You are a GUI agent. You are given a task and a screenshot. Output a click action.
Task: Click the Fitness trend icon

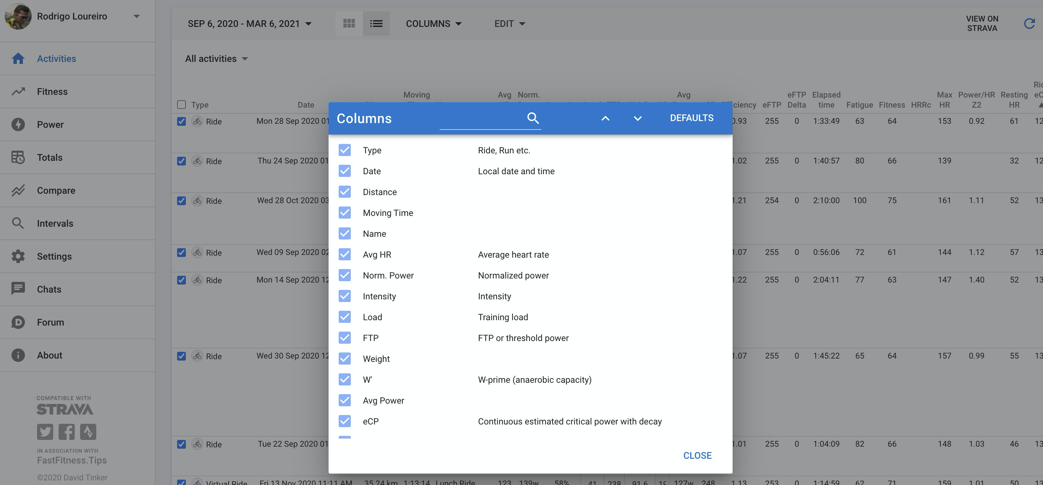click(x=18, y=91)
